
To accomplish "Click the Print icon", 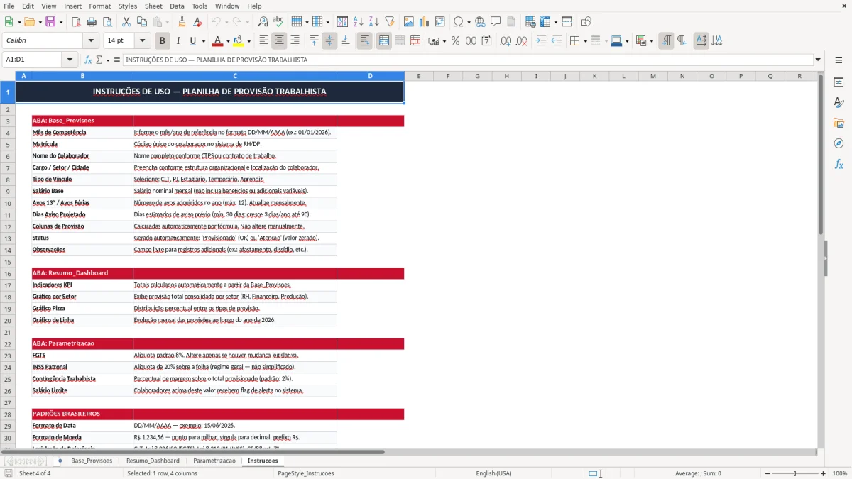I will [x=91, y=22].
